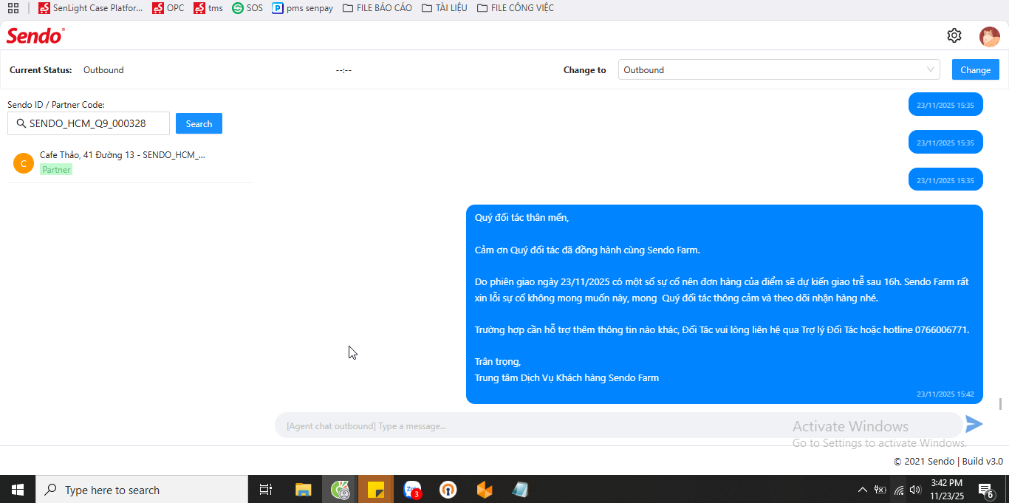Viewport: 1009px width, 503px height.
Task: Click the Outbound current status text
Action: (103, 70)
